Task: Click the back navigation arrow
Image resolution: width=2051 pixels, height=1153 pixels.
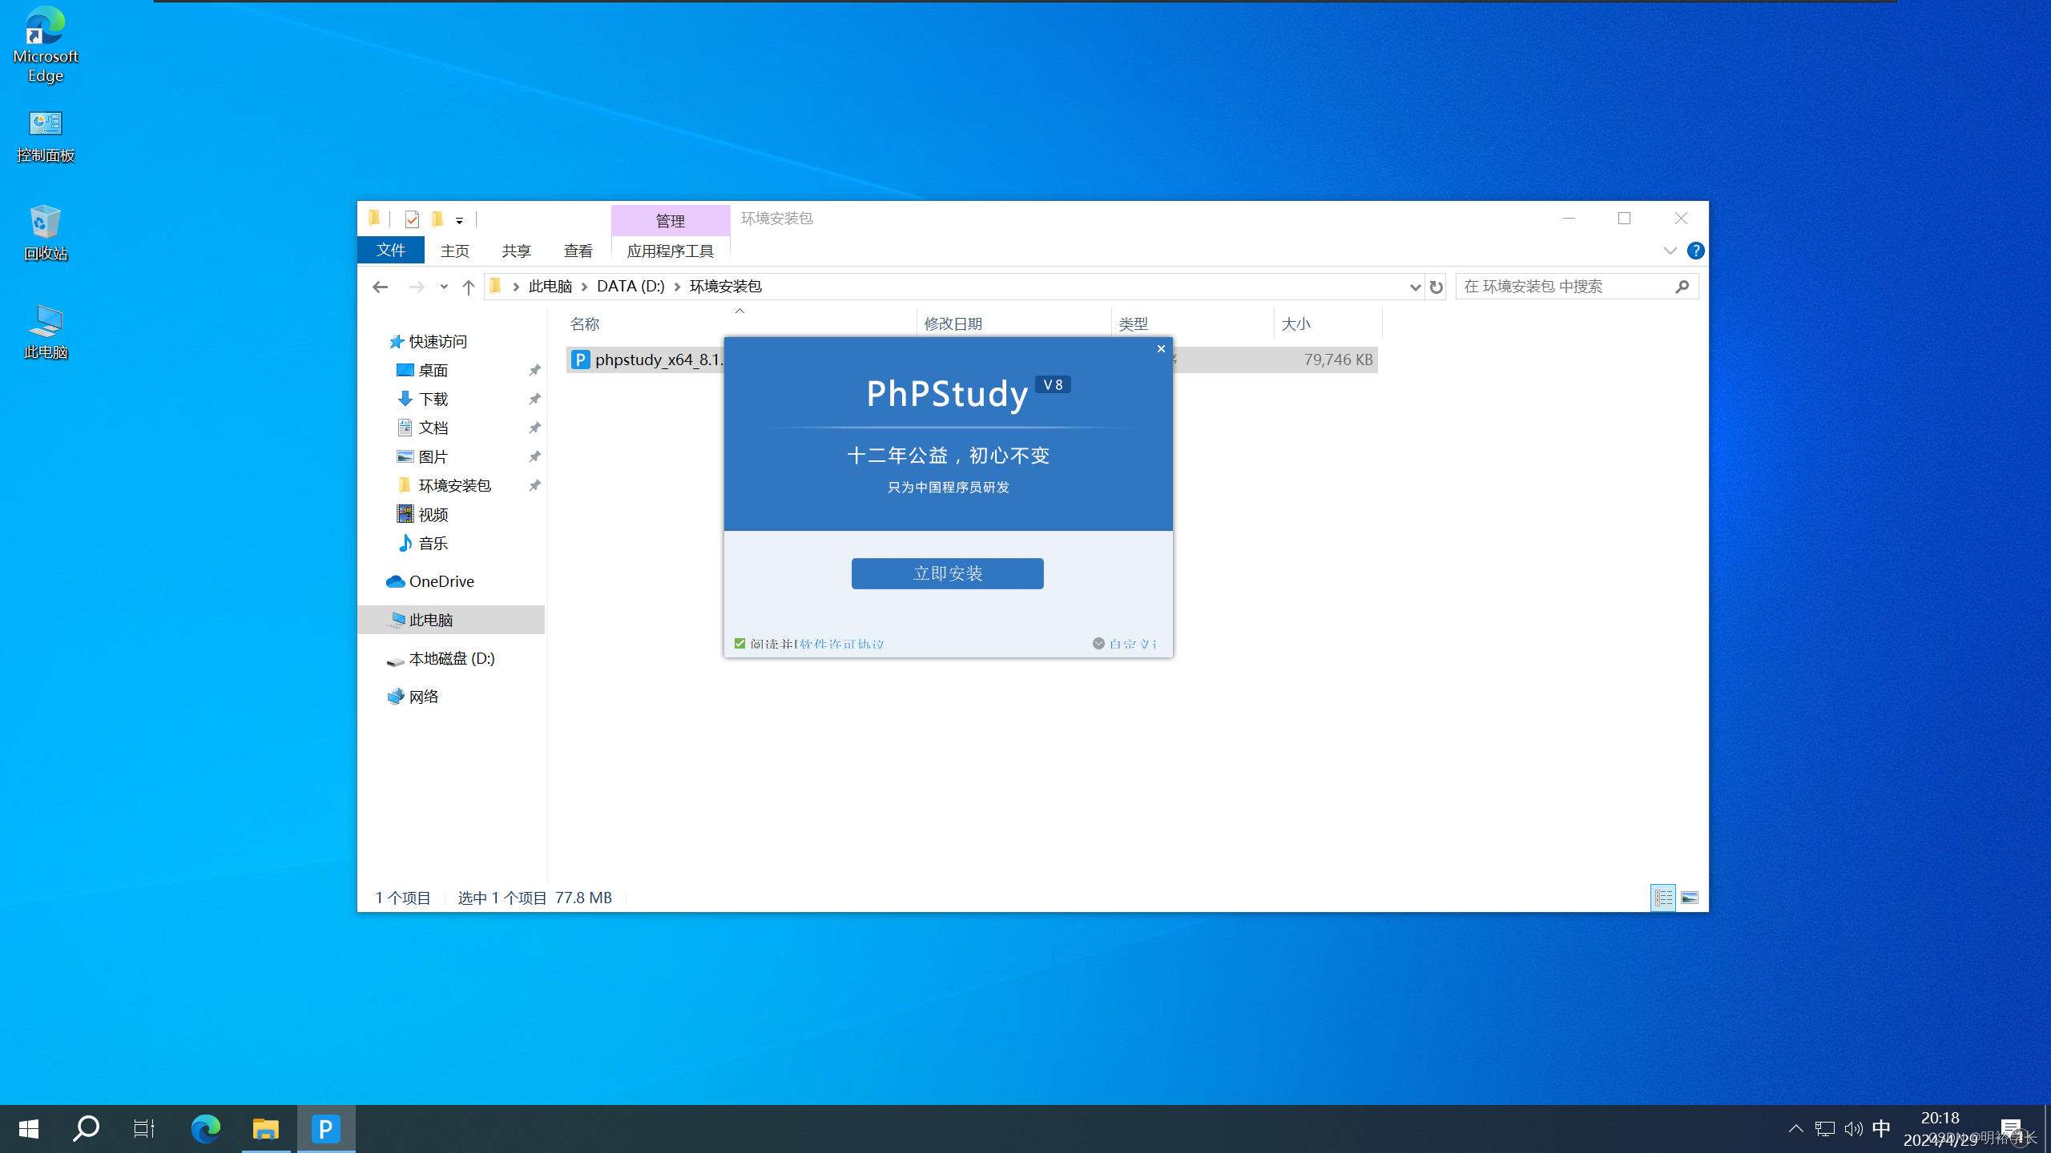Action: [380, 287]
